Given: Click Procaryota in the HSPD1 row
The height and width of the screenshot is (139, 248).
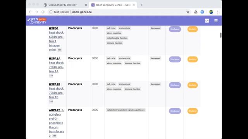Looking at the screenshot, I should coord(75,28).
